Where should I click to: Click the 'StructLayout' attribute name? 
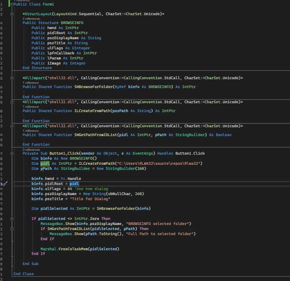coord(38,14)
